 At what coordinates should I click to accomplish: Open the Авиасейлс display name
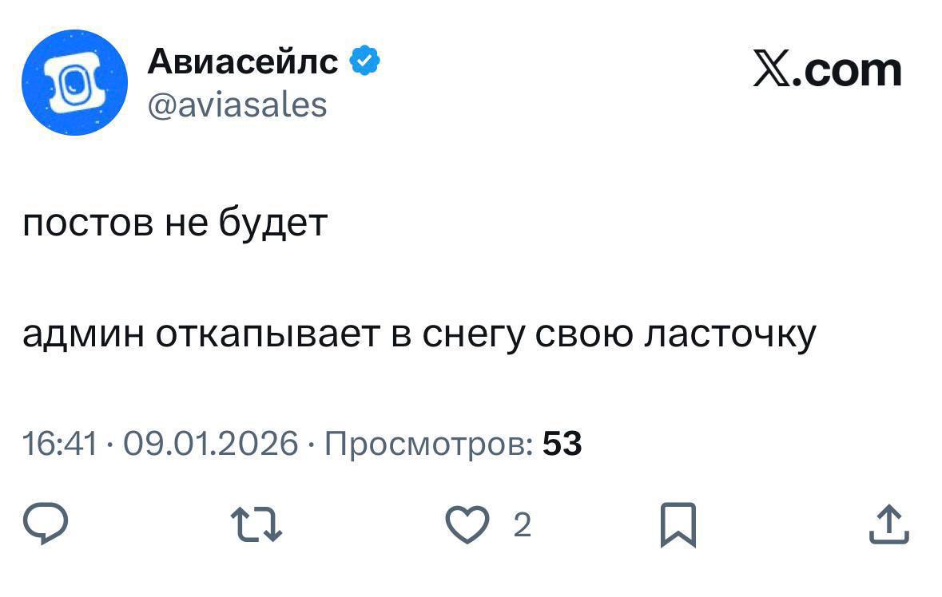(x=243, y=61)
